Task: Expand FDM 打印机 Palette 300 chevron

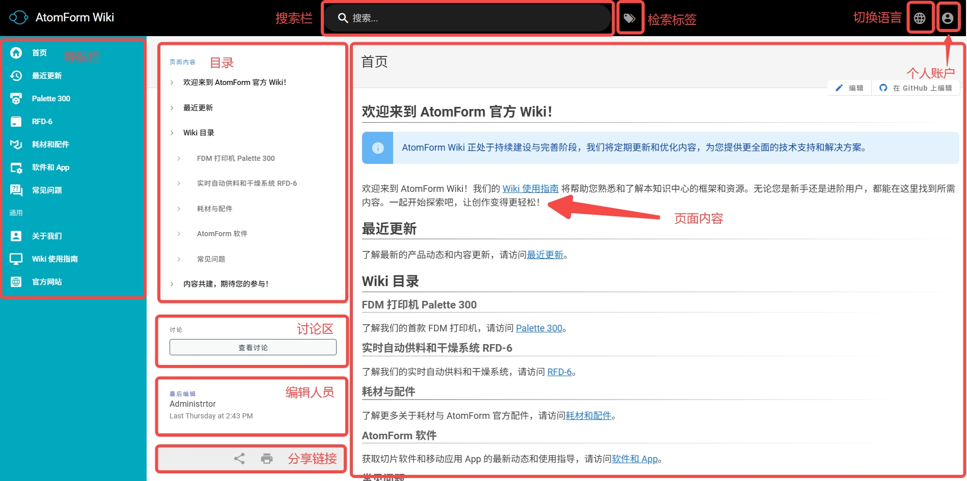Action: point(179,158)
